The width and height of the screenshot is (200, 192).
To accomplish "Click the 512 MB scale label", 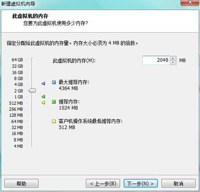I will [16, 103].
